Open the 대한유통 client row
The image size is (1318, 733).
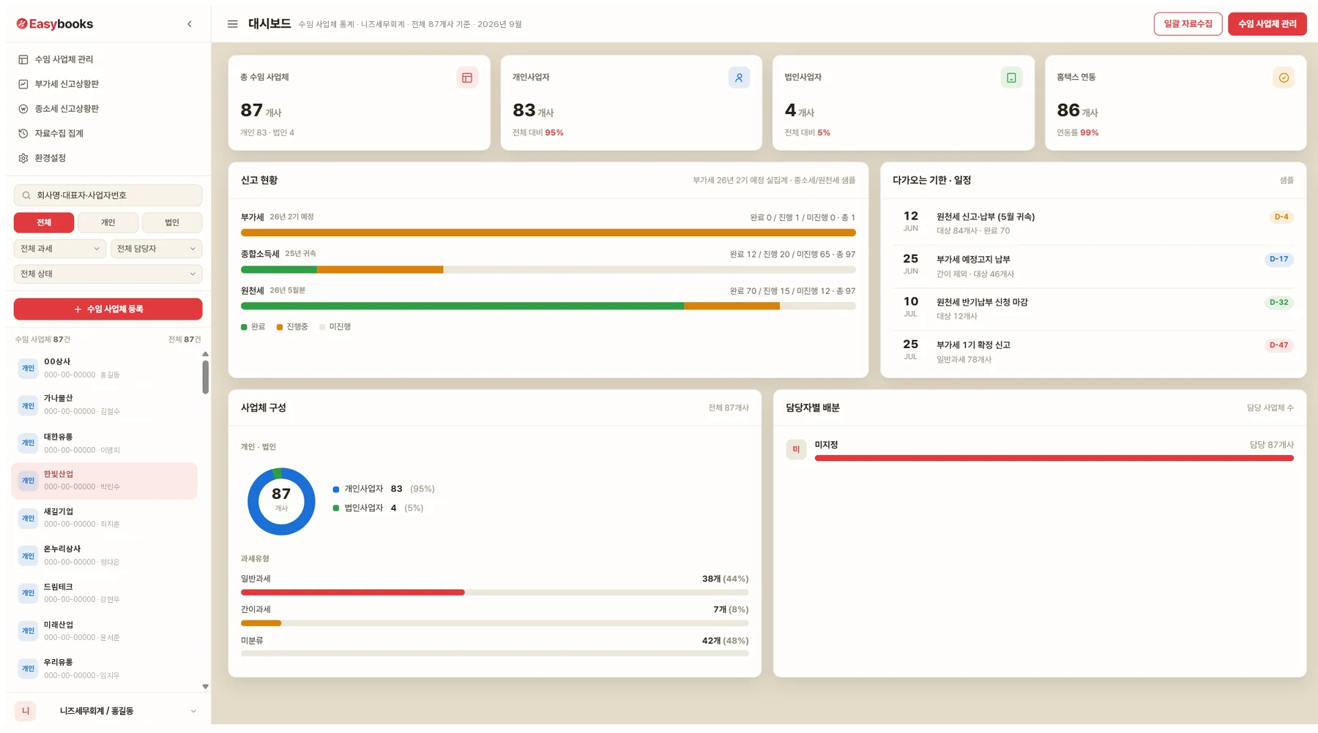(x=105, y=443)
